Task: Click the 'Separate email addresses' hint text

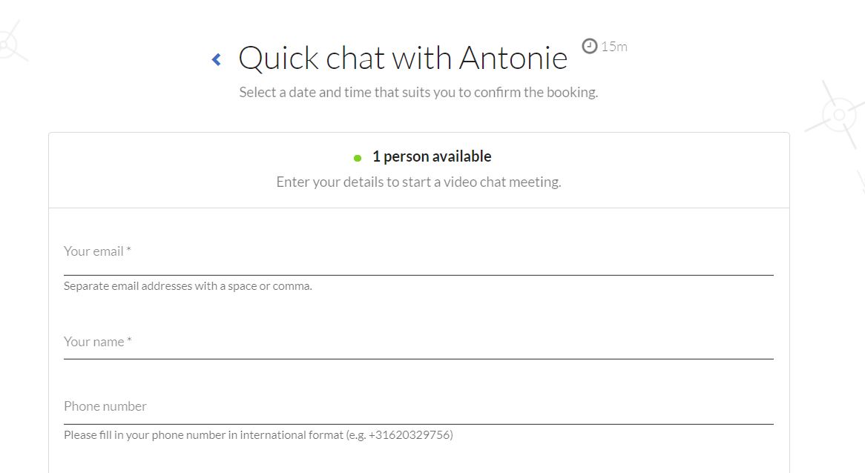Action: click(188, 286)
